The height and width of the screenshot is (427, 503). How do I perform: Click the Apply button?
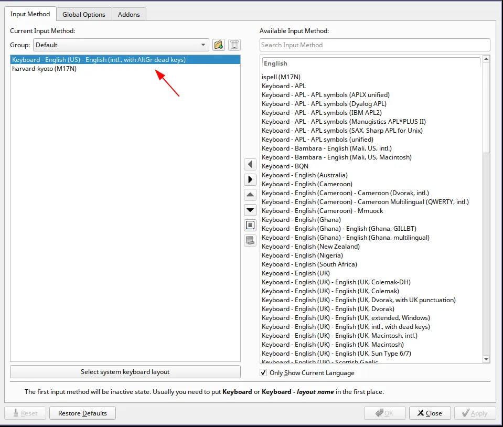pos(475,413)
